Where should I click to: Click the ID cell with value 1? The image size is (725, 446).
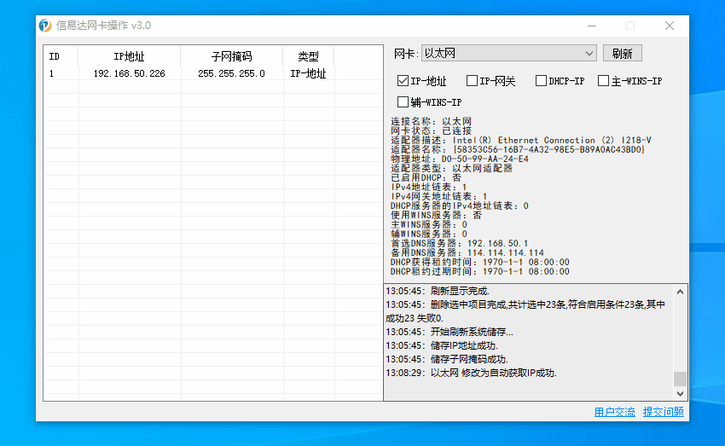(61, 73)
